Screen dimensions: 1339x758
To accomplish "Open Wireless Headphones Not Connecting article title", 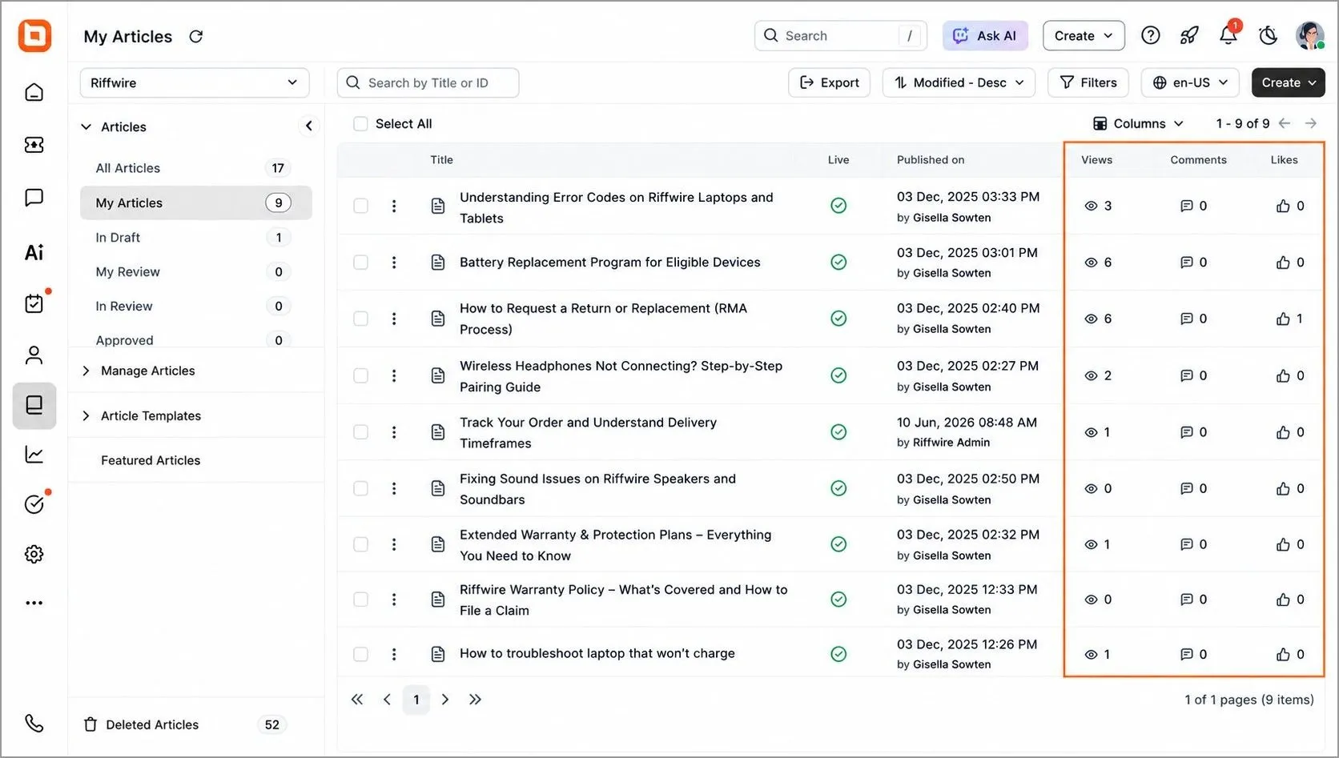I will point(621,376).
